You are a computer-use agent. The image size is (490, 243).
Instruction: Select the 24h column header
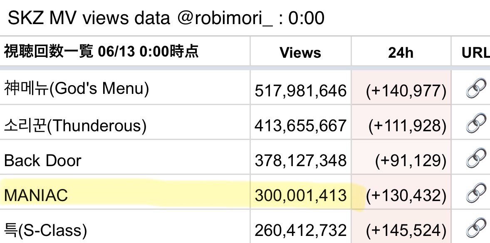coord(401,52)
